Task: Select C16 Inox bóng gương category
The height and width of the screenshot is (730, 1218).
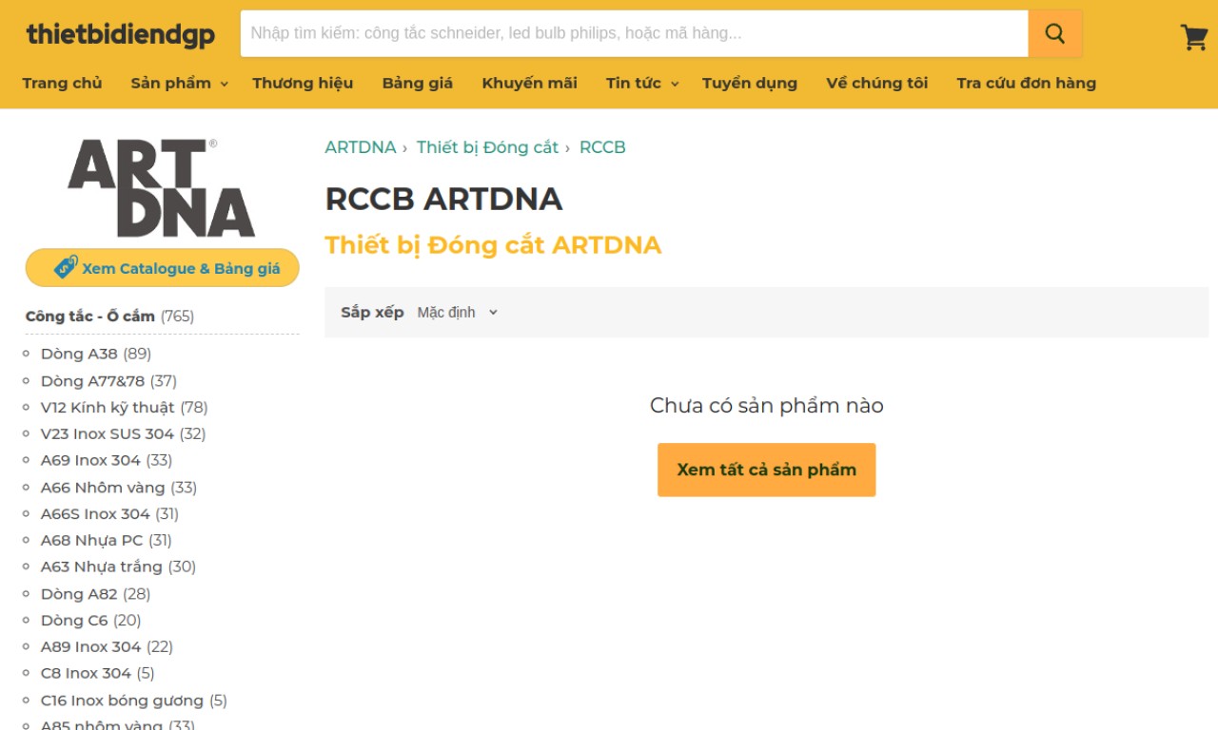Action: pyautogui.click(x=122, y=701)
